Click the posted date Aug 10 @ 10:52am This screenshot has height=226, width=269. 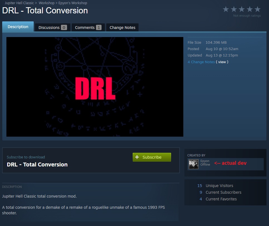point(222,49)
